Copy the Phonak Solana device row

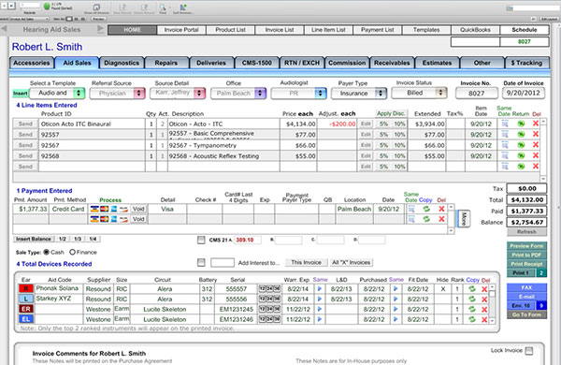click(472, 288)
